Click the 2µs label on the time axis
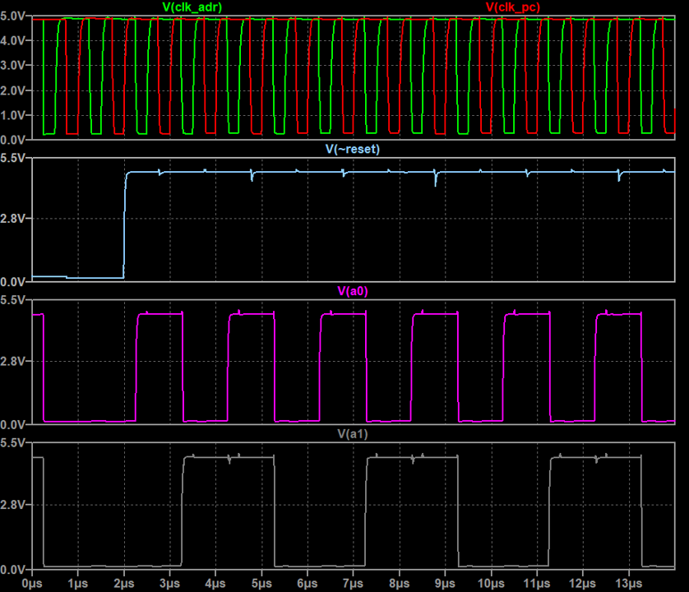Image resolution: width=689 pixels, height=592 pixels. pyautogui.click(x=123, y=583)
